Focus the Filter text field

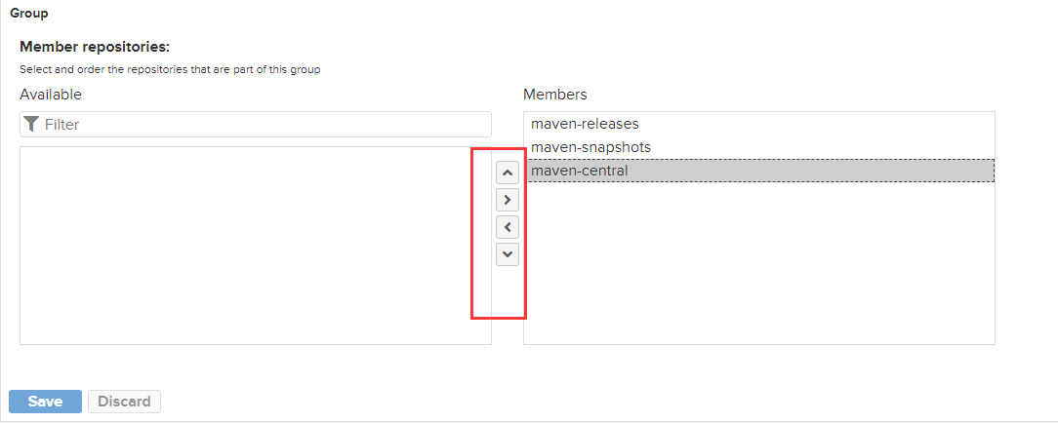[264, 124]
